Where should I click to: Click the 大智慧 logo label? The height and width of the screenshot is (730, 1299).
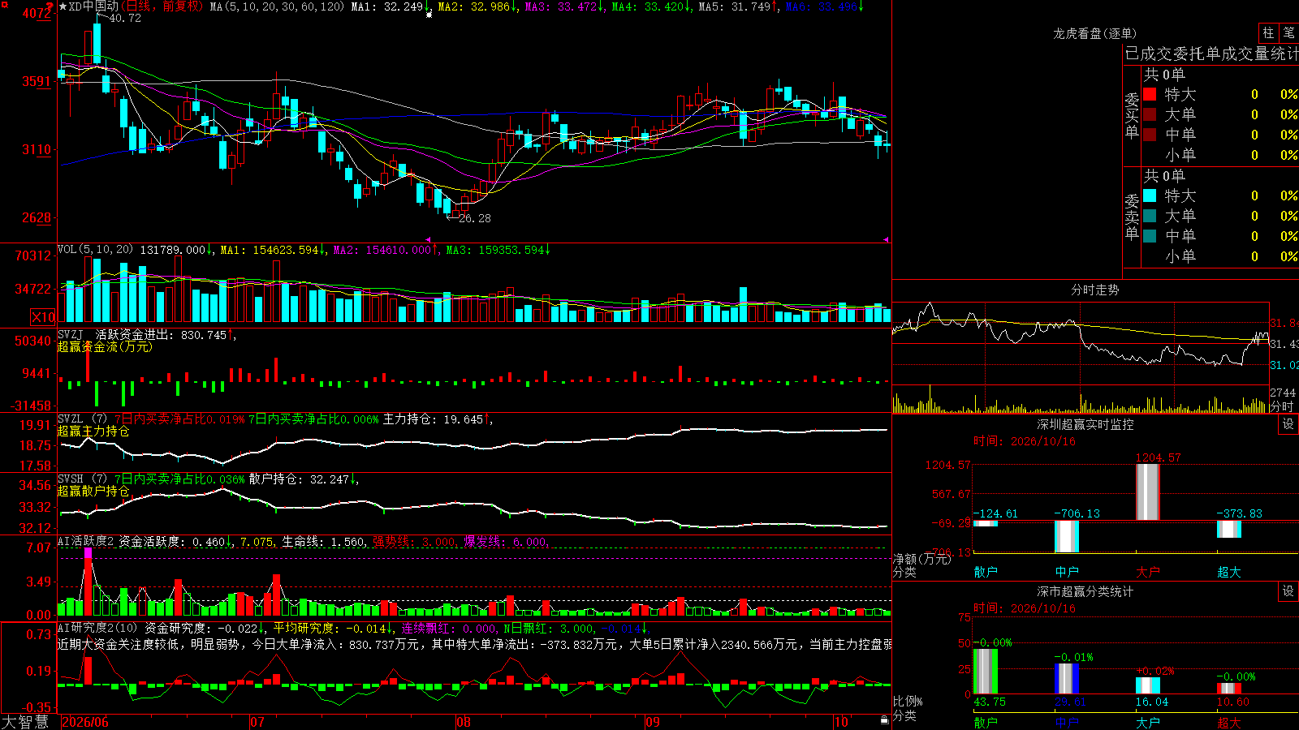pos(25,722)
